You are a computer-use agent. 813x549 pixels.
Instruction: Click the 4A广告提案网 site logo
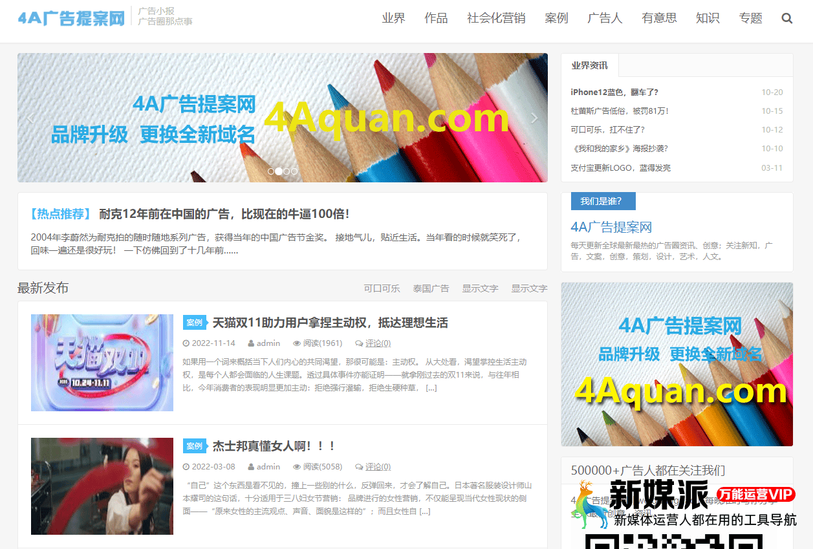tap(71, 17)
